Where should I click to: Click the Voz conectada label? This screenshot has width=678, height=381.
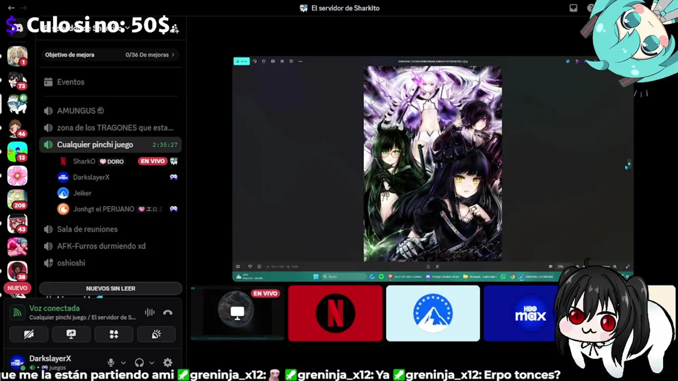(55, 308)
